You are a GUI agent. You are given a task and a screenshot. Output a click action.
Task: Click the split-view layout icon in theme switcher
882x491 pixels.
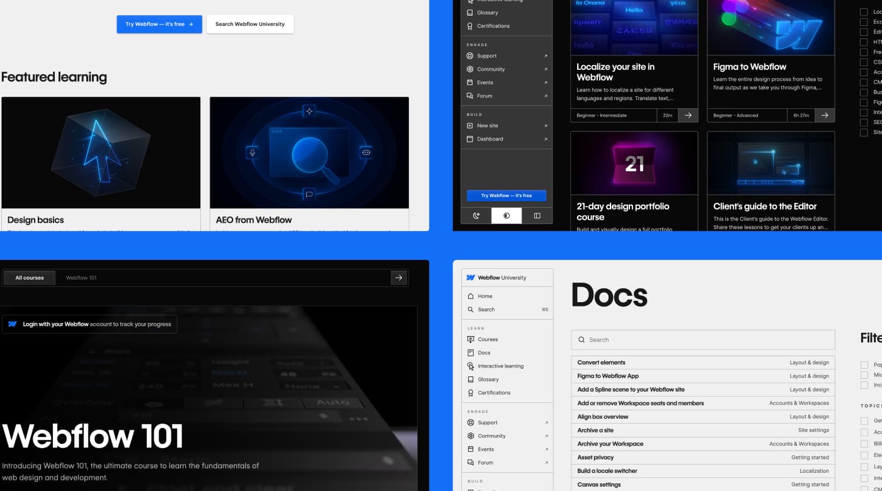tap(537, 215)
